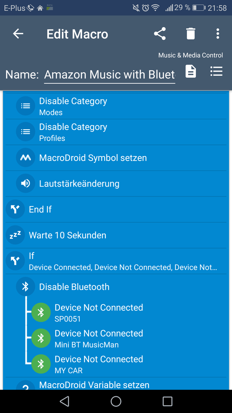
Task: Tap green Bluetooth icon for Mini BT MusicMan
Action: (x=41, y=338)
